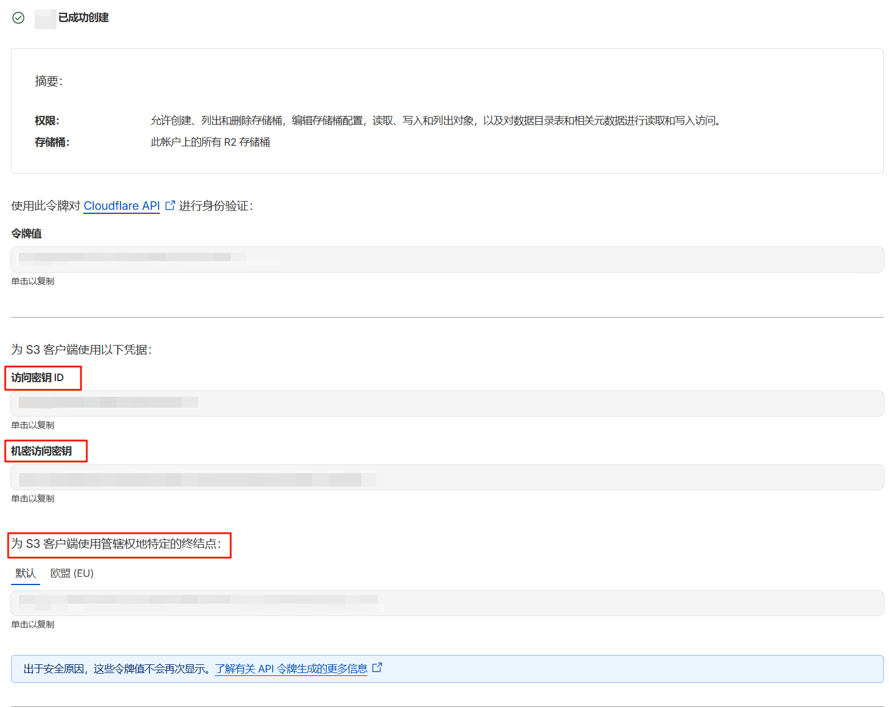Copy the S3 endpoint URL field

447,603
